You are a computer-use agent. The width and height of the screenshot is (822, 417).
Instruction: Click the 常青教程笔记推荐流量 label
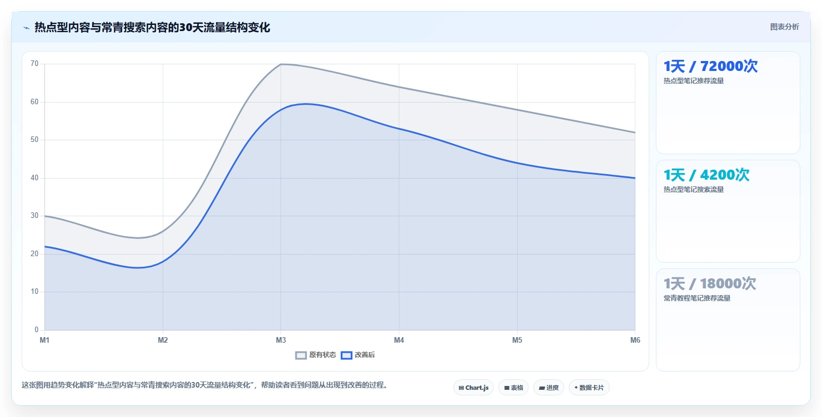pos(697,298)
